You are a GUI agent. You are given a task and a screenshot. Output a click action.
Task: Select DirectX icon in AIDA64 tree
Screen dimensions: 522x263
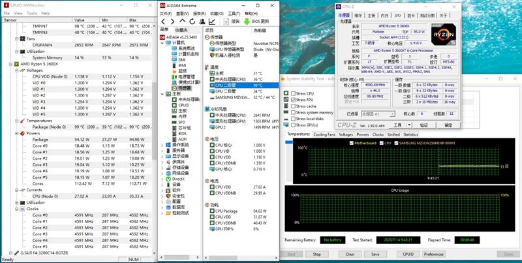tap(169, 179)
